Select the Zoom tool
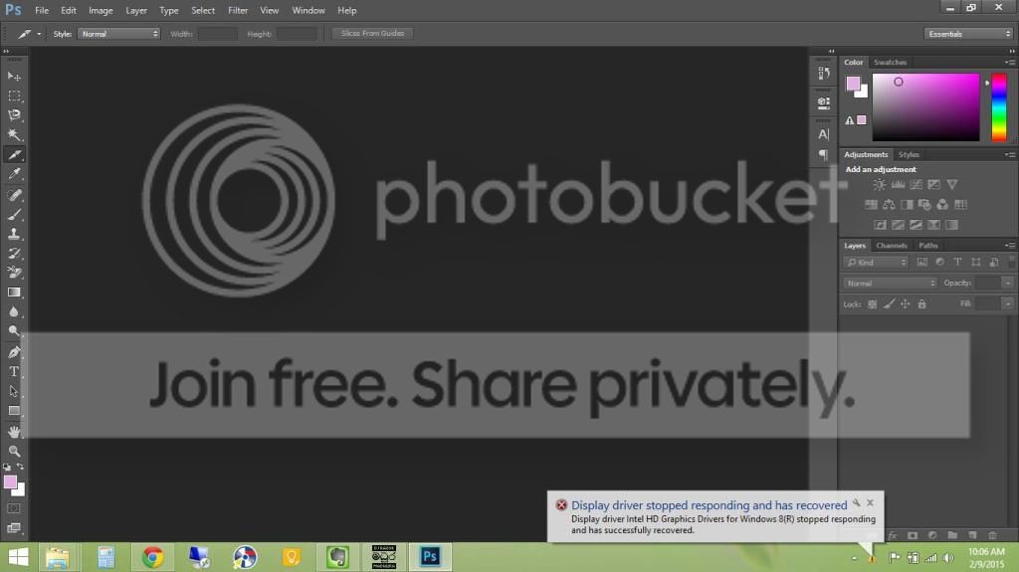Image resolution: width=1019 pixels, height=572 pixels. tap(14, 451)
